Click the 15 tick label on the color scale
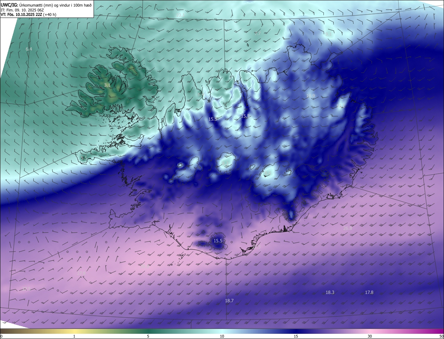 point(296,336)
